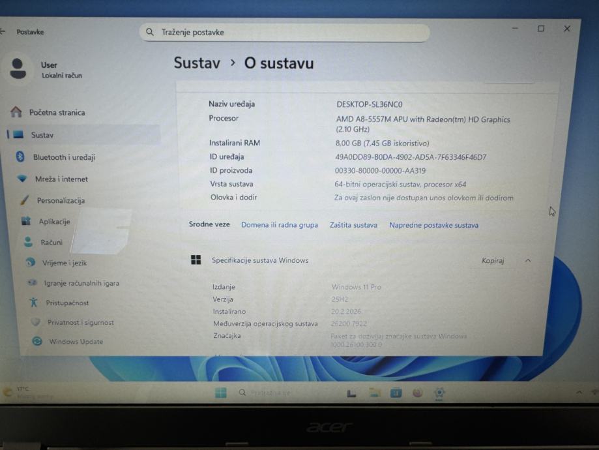The image size is (599, 450).
Task: Click the Settings gear on the taskbar
Action: coord(439,393)
